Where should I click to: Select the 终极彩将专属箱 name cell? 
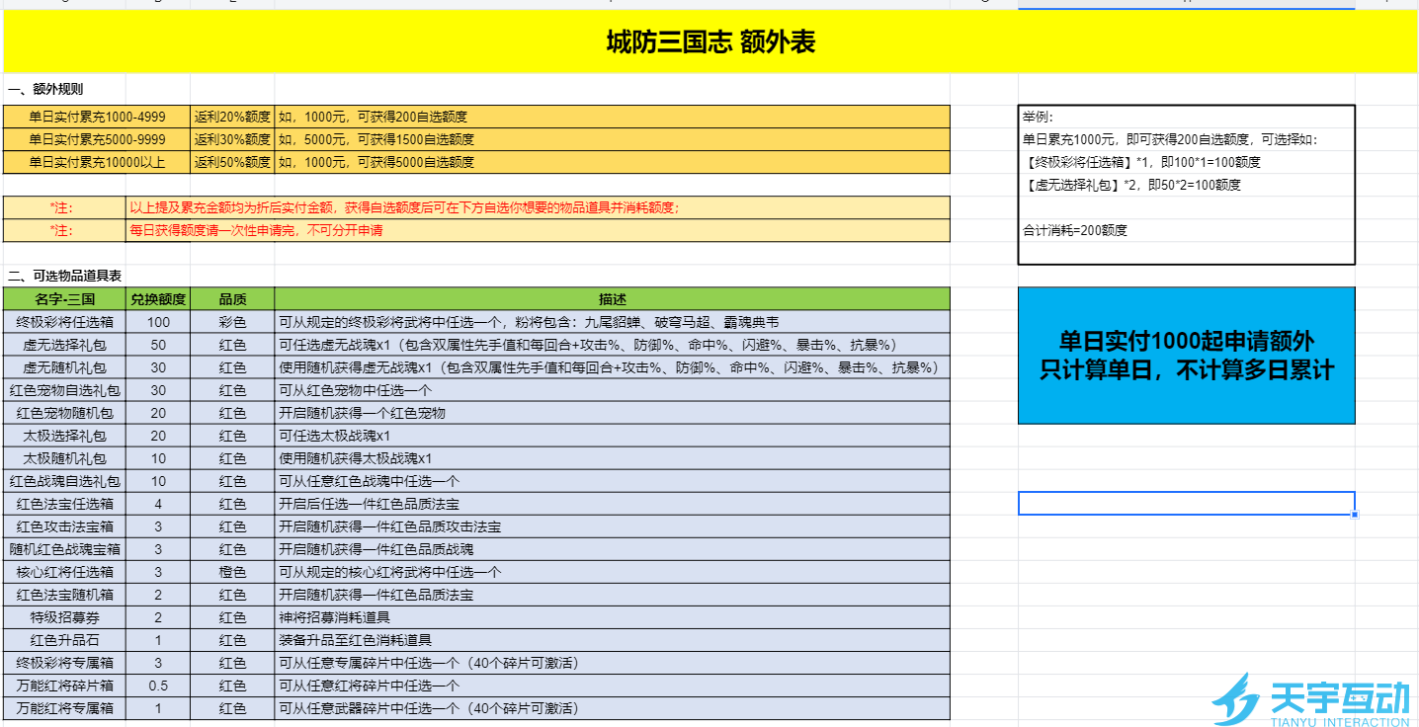(64, 663)
